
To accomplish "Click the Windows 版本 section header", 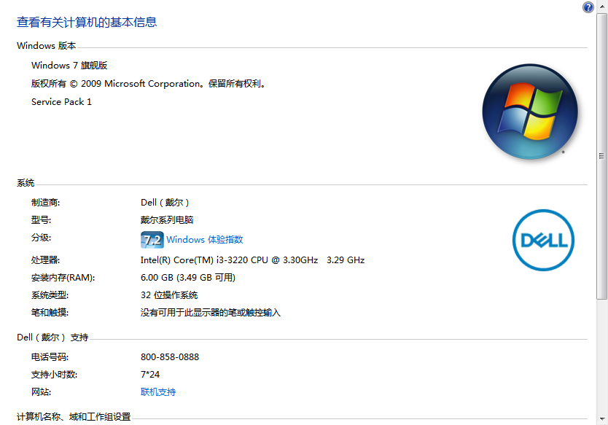I will pyautogui.click(x=47, y=46).
